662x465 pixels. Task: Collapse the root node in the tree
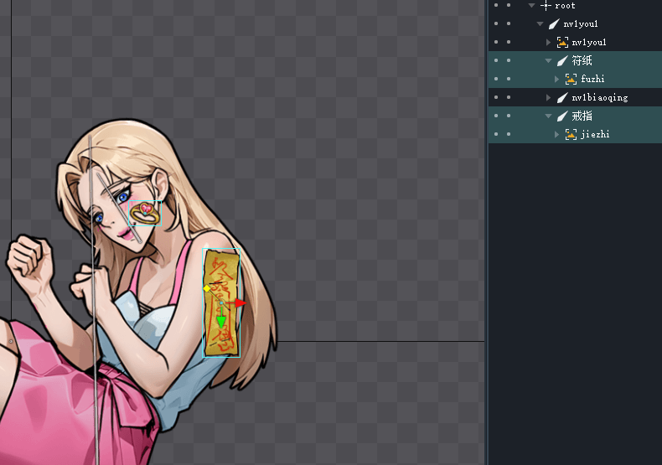531,6
